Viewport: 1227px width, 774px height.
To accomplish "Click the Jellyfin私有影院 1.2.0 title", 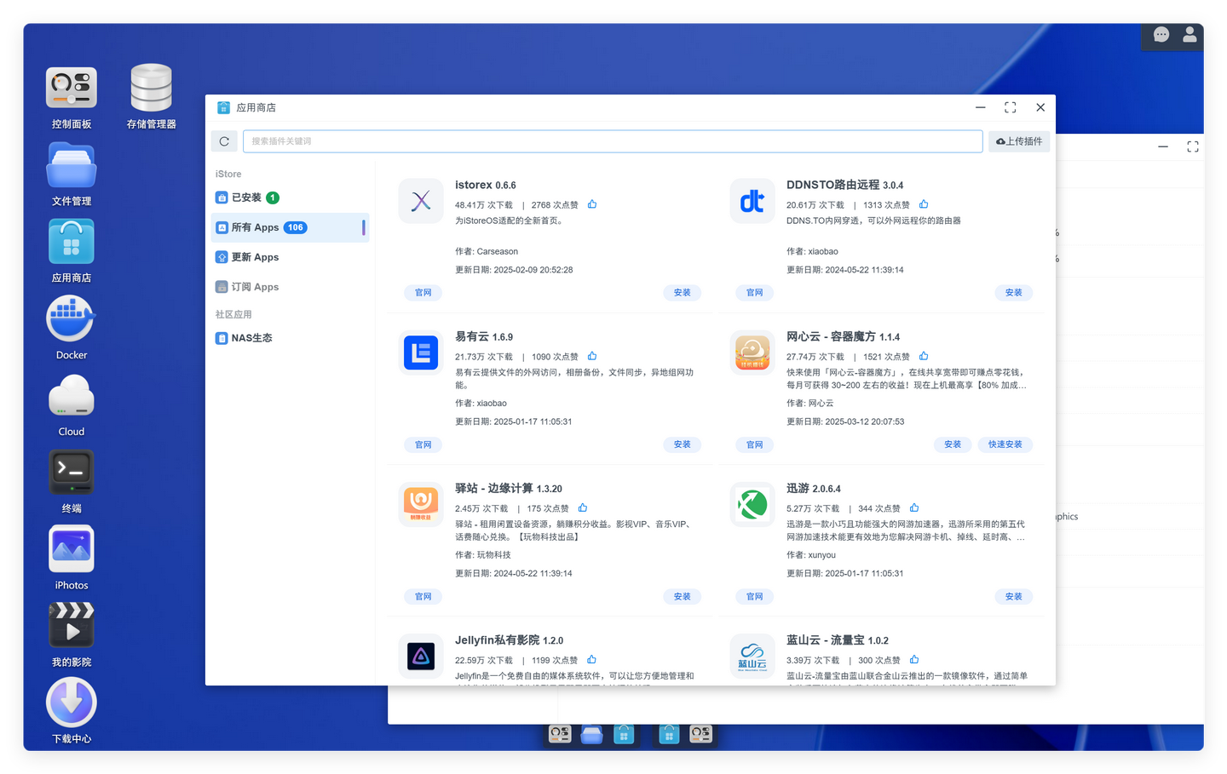I will coord(509,640).
